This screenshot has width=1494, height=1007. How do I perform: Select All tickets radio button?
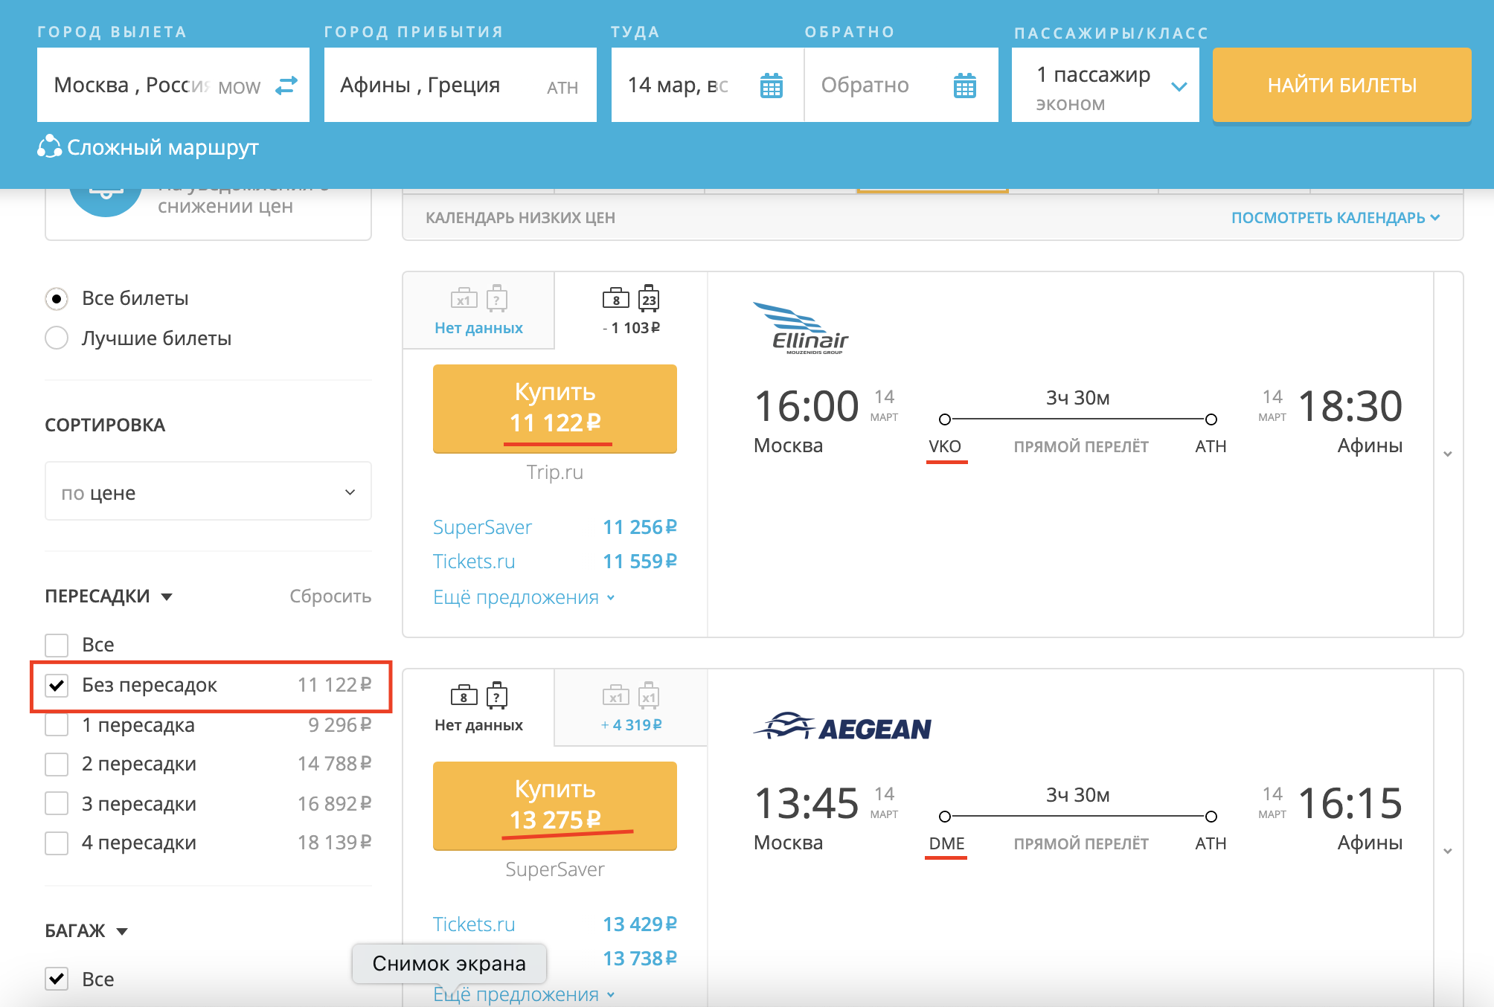pyautogui.click(x=57, y=298)
